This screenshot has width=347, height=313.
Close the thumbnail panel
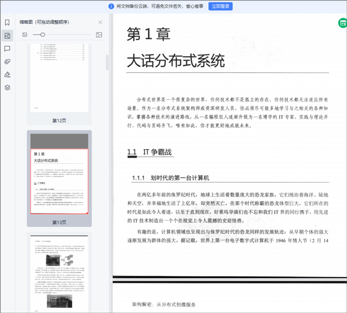[100, 23]
